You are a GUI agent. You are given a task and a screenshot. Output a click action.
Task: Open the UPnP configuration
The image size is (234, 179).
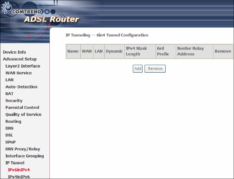(10, 142)
